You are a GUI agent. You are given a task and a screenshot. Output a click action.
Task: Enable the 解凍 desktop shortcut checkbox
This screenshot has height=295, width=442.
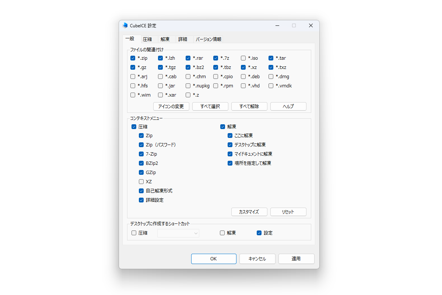point(222,233)
